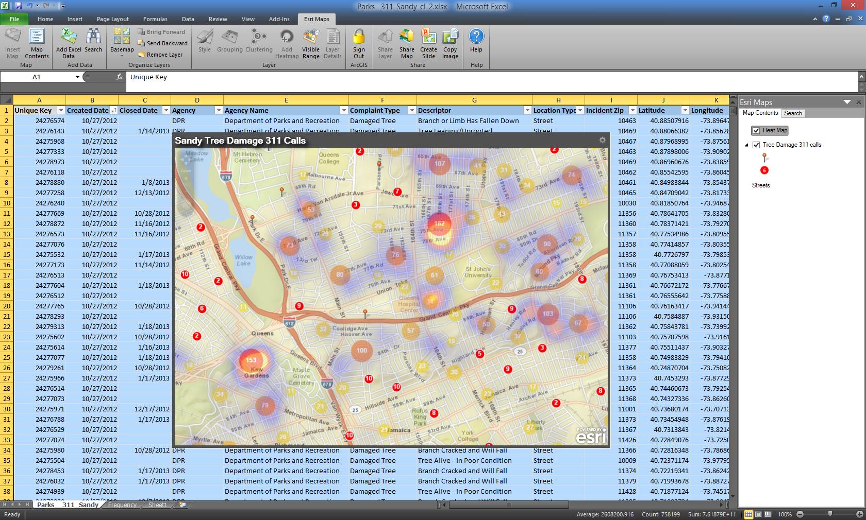Viewport: 866px width, 520px height.
Task: Click the 107 cluster marker on map
Action: click(439, 164)
